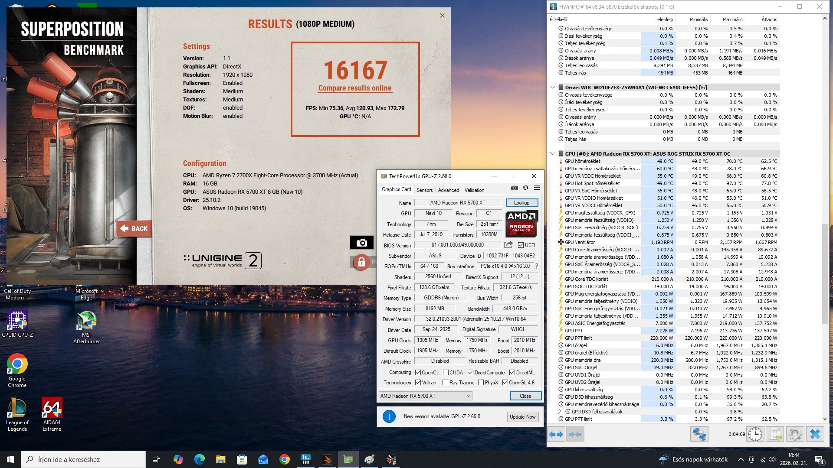
Task: Switch to the Sensors tab in GPU-Z
Action: (424, 190)
